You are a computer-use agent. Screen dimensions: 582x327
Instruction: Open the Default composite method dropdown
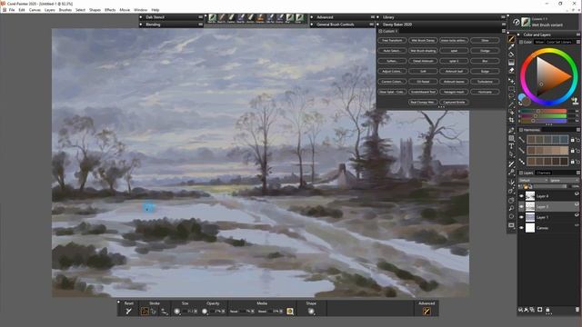[x=534, y=180]
